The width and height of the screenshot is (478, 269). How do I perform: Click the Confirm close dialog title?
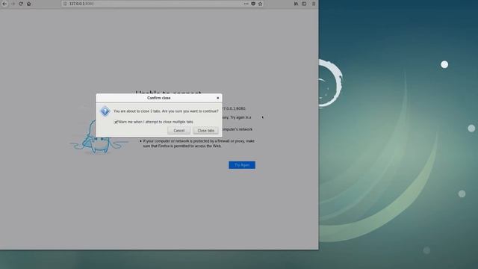click(x=159, y=98)
